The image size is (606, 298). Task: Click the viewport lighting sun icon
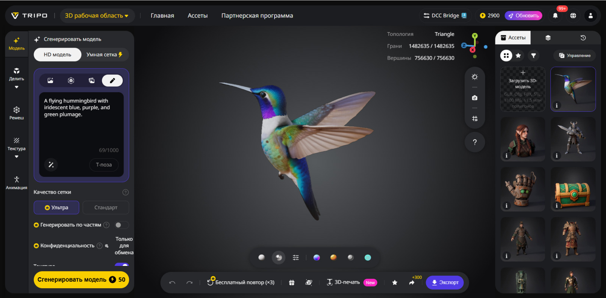(x=475, y=77)
